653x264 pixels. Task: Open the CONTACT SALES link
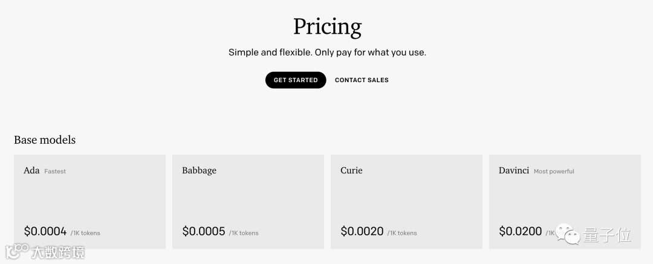tap(362, 80)
